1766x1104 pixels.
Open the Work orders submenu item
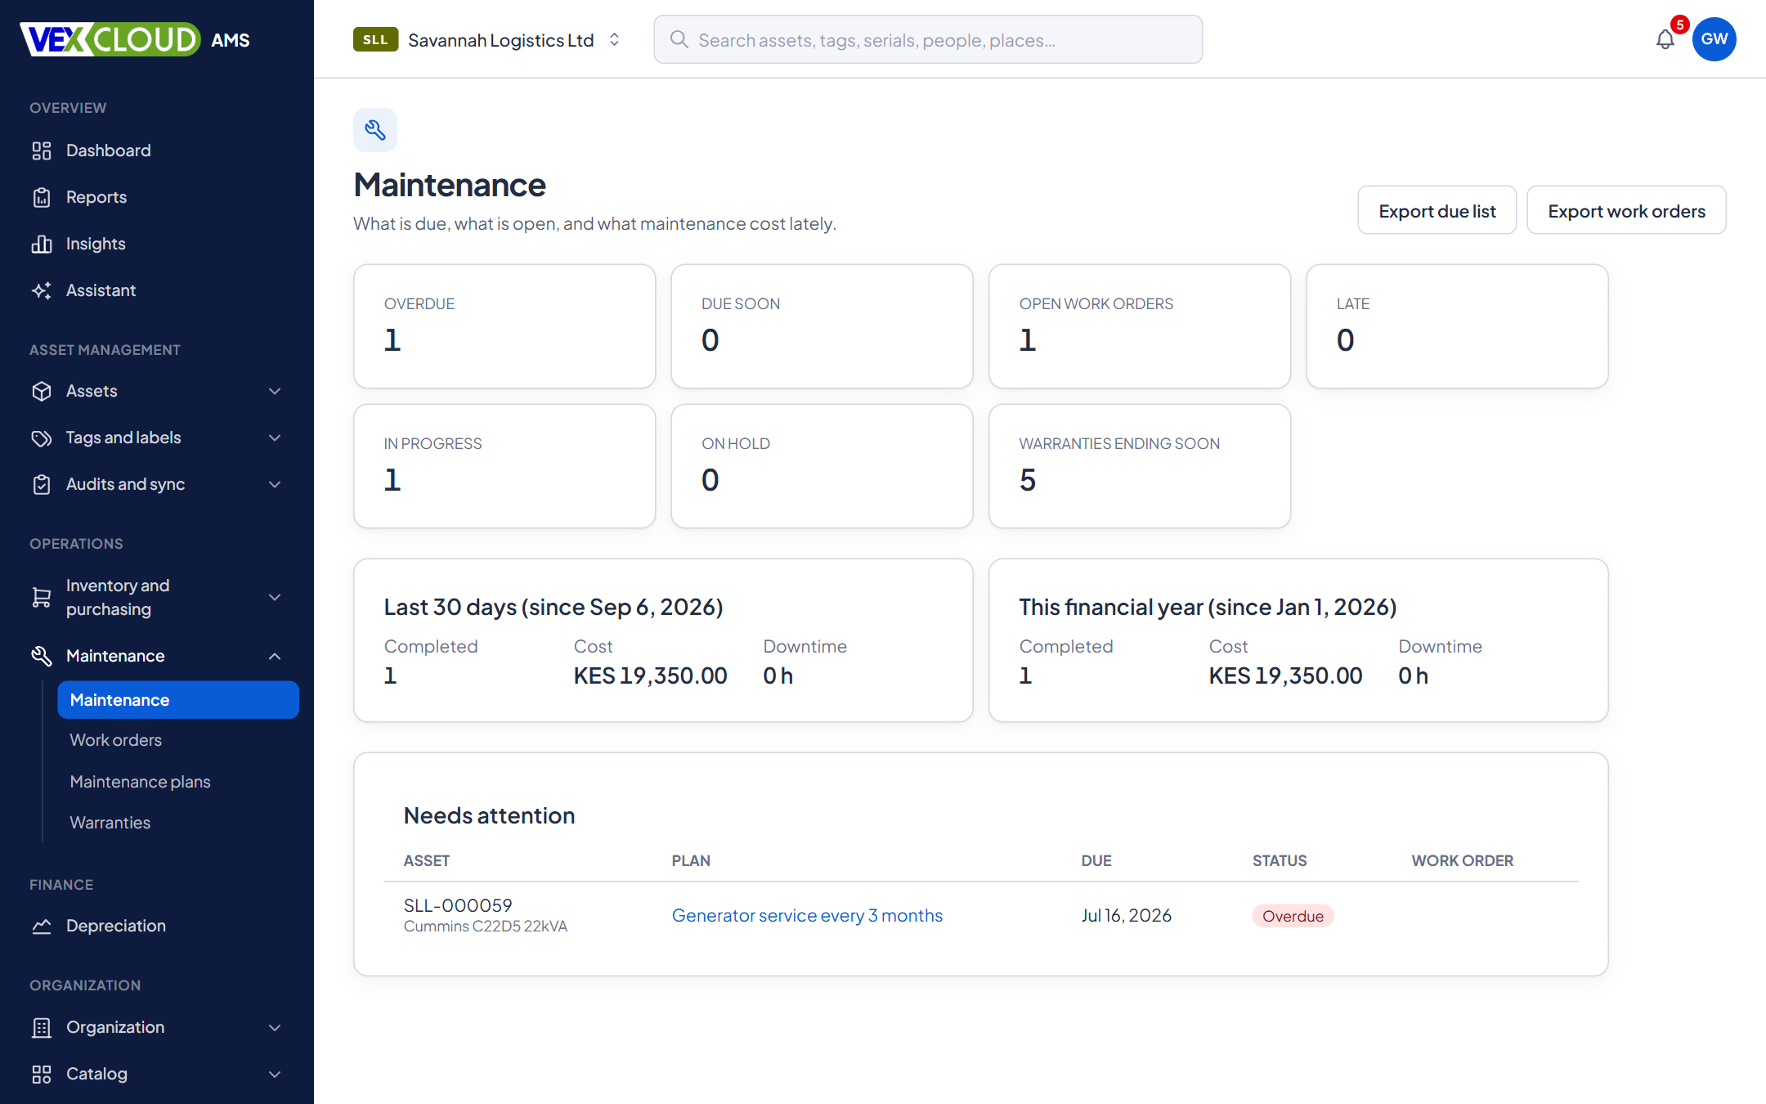point(178,740)
